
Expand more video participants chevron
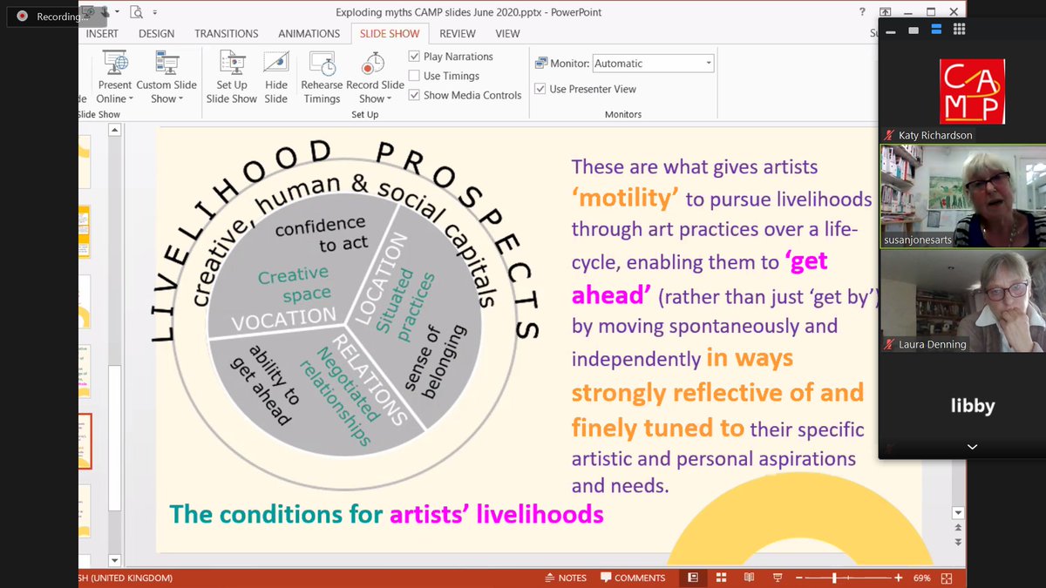972,447
